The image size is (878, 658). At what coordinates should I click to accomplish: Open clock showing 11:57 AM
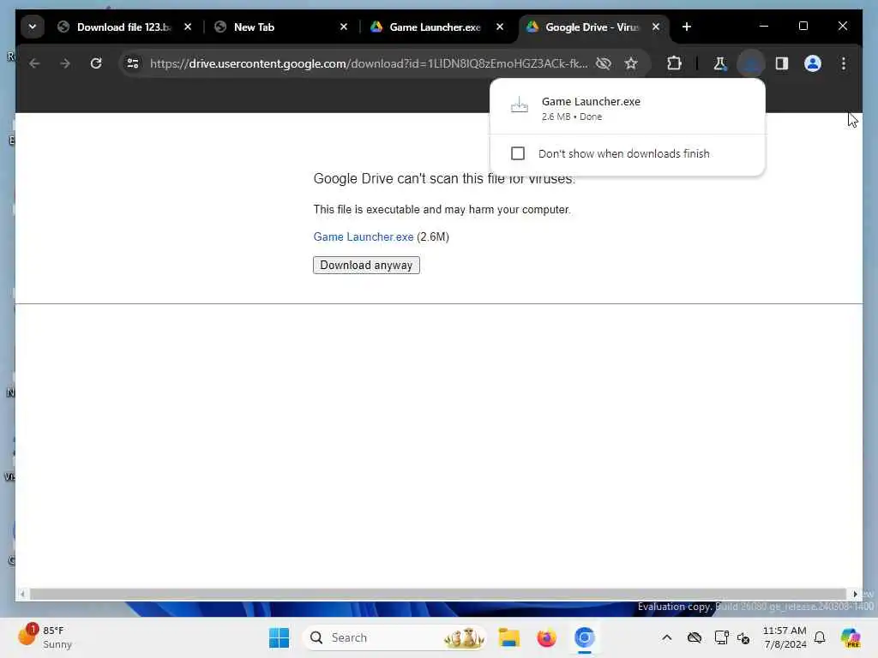[x=785, y=637]
